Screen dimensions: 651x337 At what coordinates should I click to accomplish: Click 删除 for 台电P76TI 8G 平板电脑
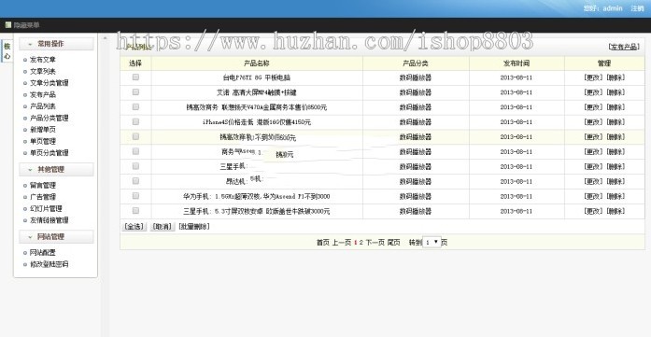pos(616,77)
